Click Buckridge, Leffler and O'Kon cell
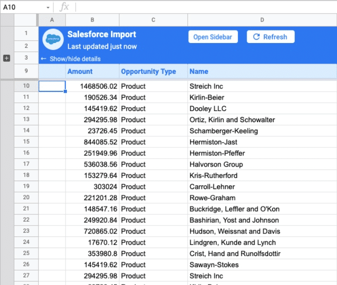The width and height of the screenshot is (337, 285). (262, 209)
